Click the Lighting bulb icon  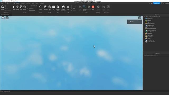pyautogui.click(x=146, y=22)
